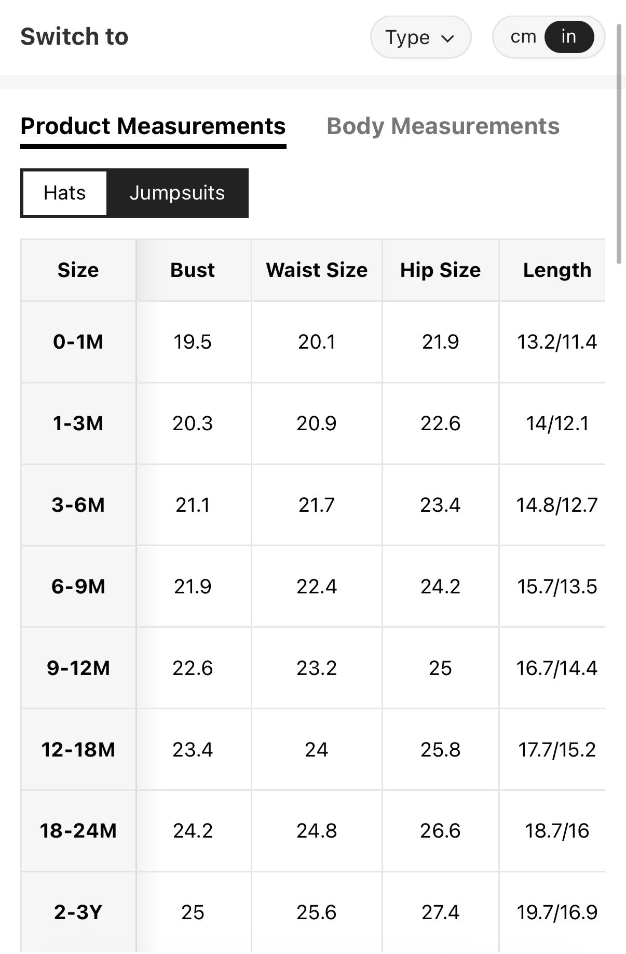Click the vertical scrollbar thumb
The width and height of the screenshot is (626, 954).
(x=619, y=143)
